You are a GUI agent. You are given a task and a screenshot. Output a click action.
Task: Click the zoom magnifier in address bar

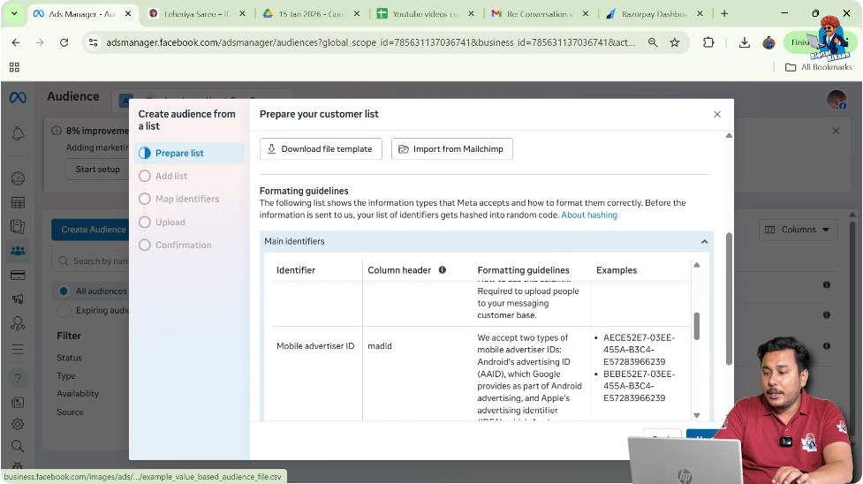tap(652, 42)
